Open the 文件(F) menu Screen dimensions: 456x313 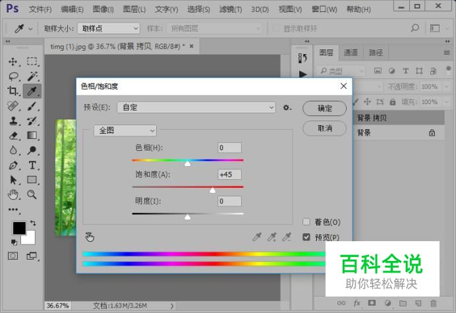click(x=40, y=9)
